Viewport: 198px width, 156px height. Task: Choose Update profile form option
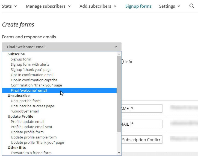(x=27, y=132)
